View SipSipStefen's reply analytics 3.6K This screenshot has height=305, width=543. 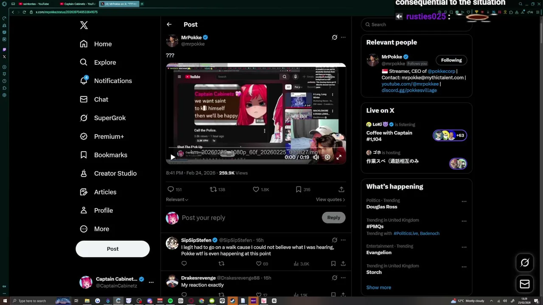301,264
